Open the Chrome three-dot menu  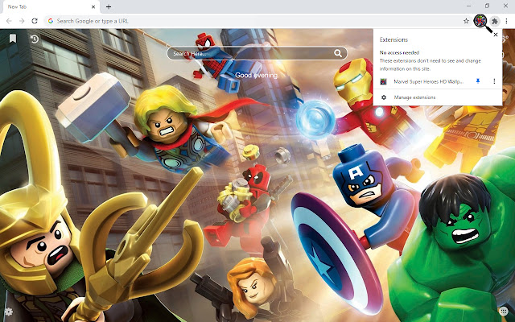click(506, 22)
